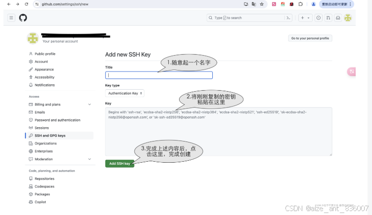Open Sessions settings
The width and height of the screenshot is (372, 215).
42,128
